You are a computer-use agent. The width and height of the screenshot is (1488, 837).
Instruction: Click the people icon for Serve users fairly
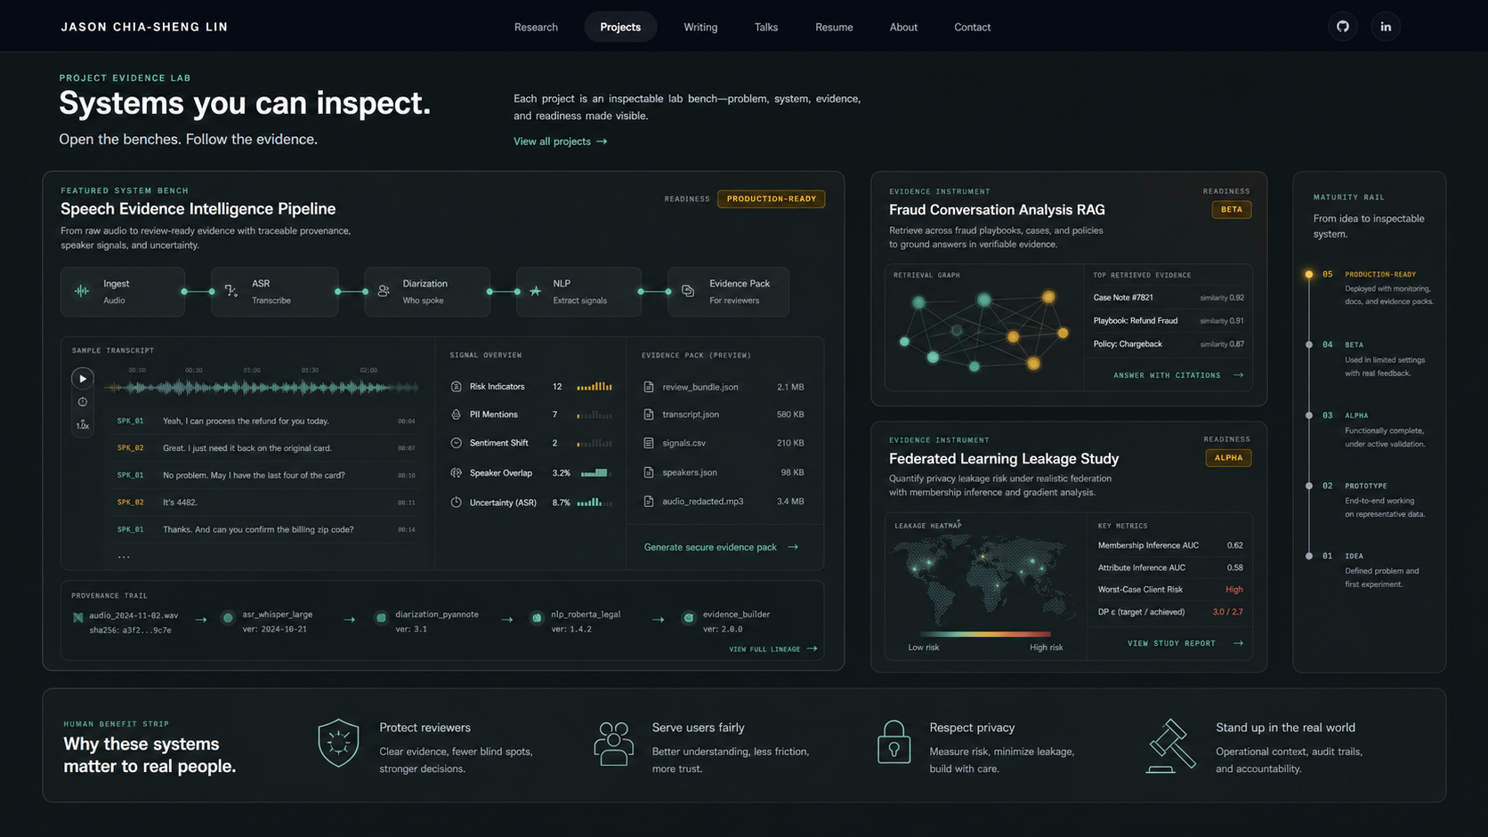click(x=613, y=744)
